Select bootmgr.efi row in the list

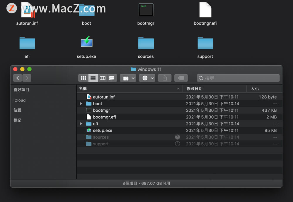(179, 117)
